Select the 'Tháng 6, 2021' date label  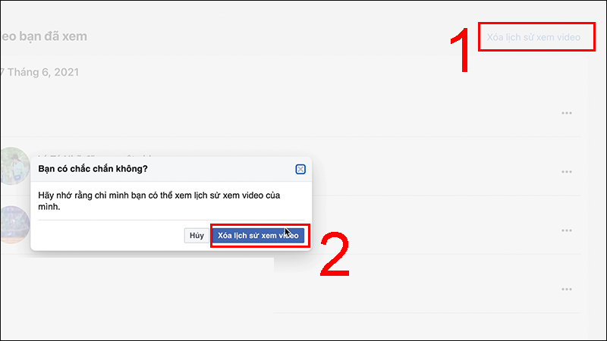43,72
